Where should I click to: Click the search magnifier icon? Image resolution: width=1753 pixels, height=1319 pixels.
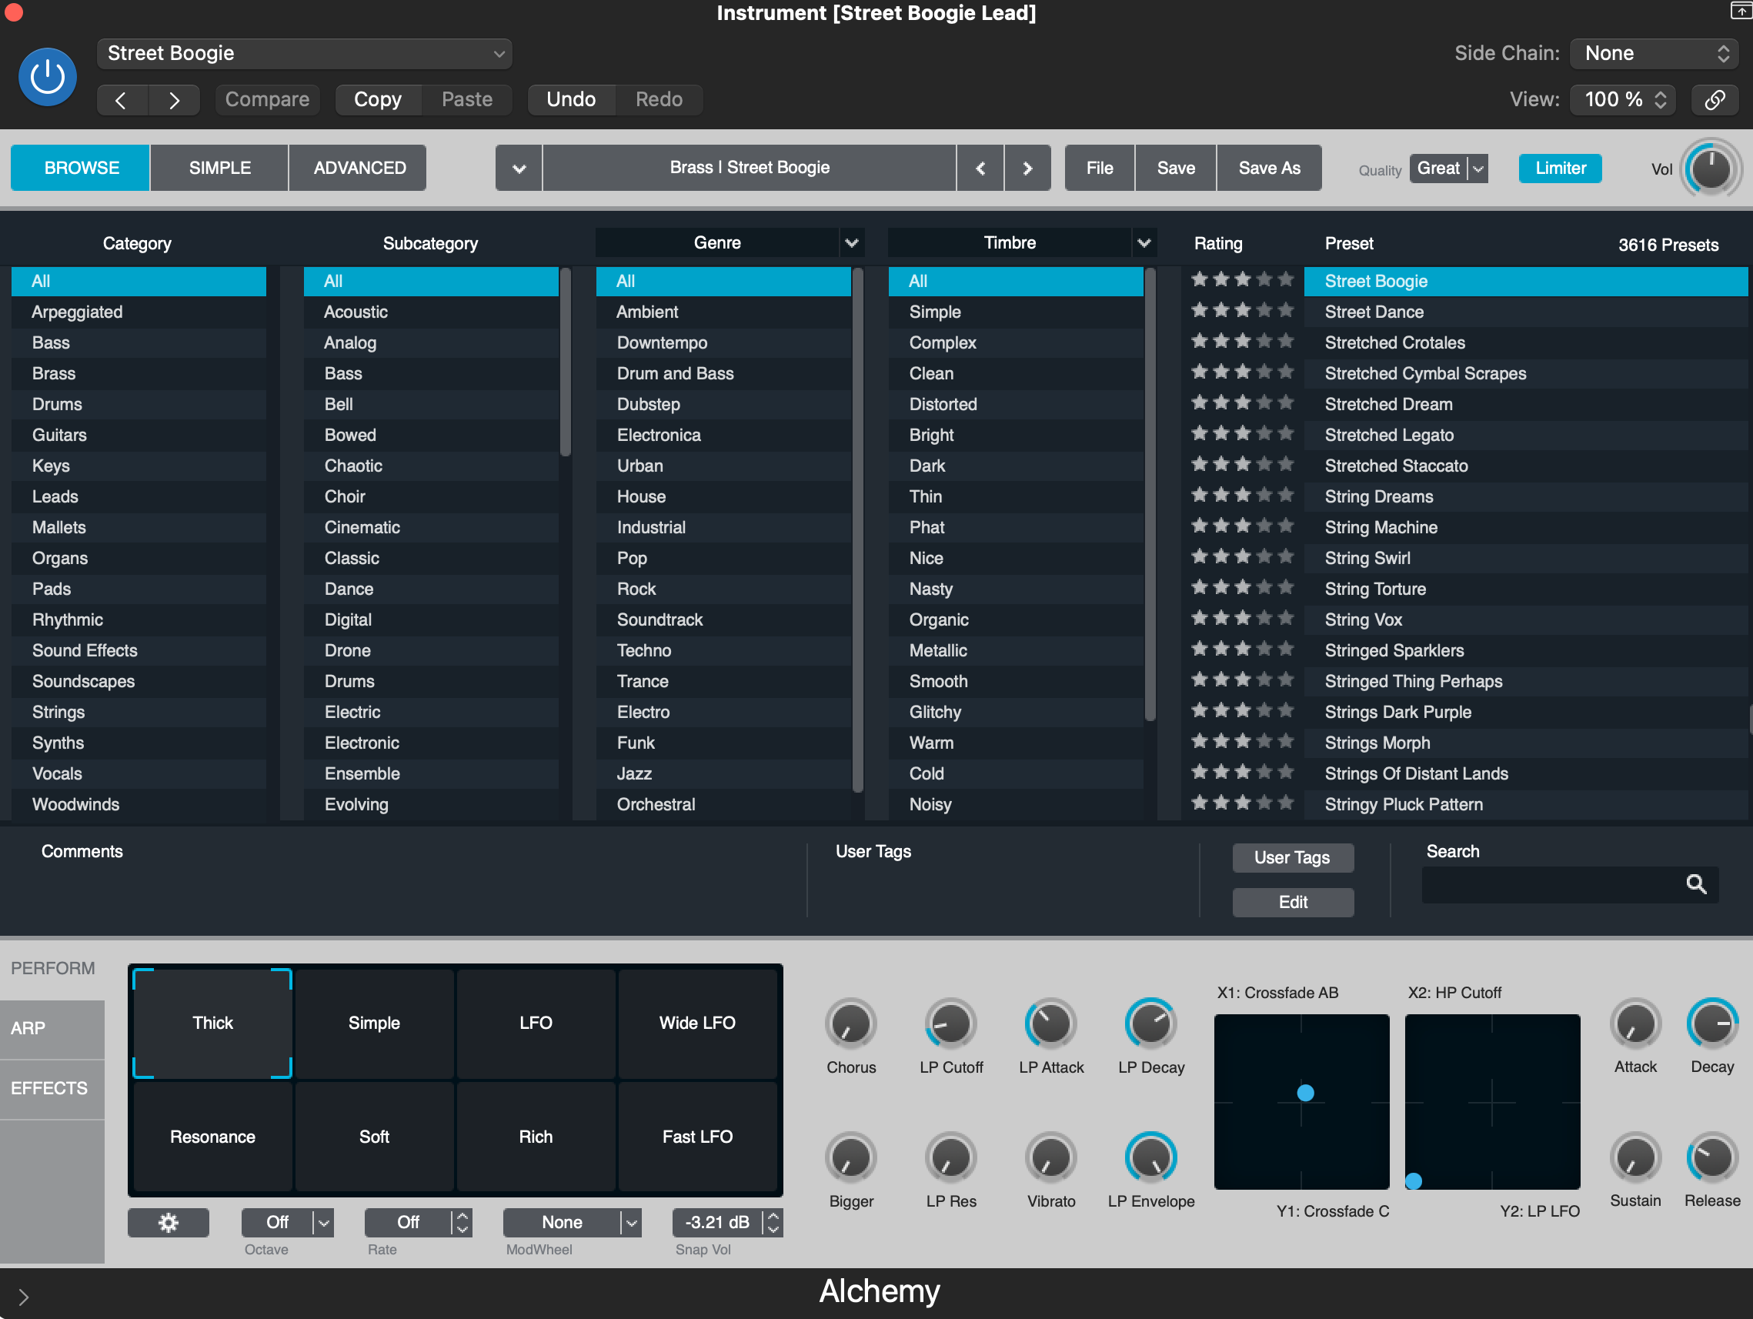coord(1696,884)
